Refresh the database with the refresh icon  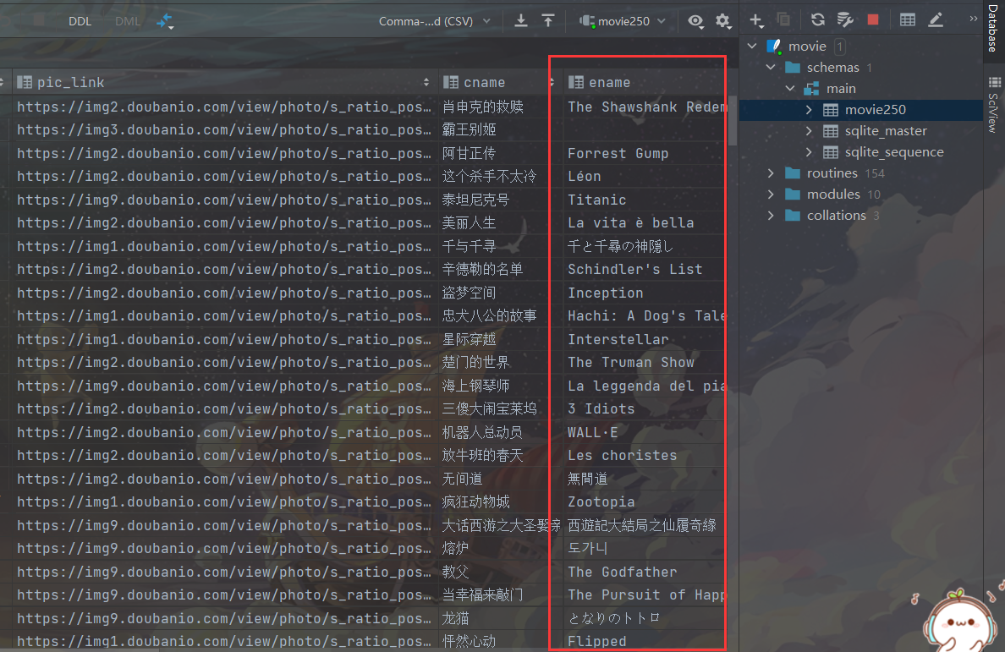tap(818, 19)
